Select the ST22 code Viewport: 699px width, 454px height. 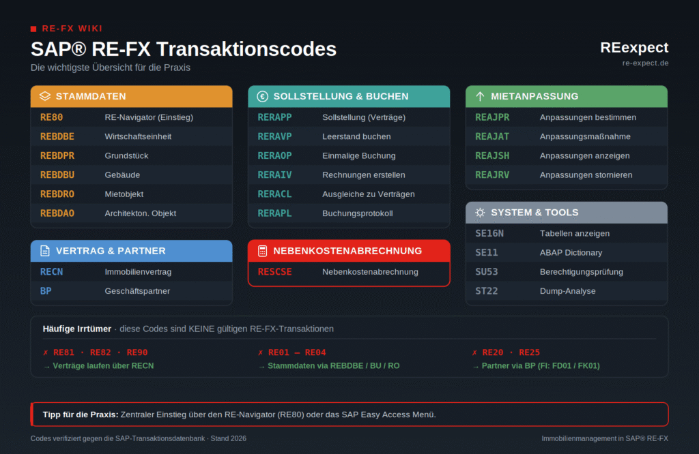(486, 290)
